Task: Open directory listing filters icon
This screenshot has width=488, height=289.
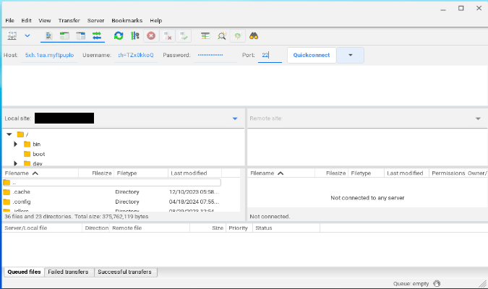Action: (x=205, y=36)
